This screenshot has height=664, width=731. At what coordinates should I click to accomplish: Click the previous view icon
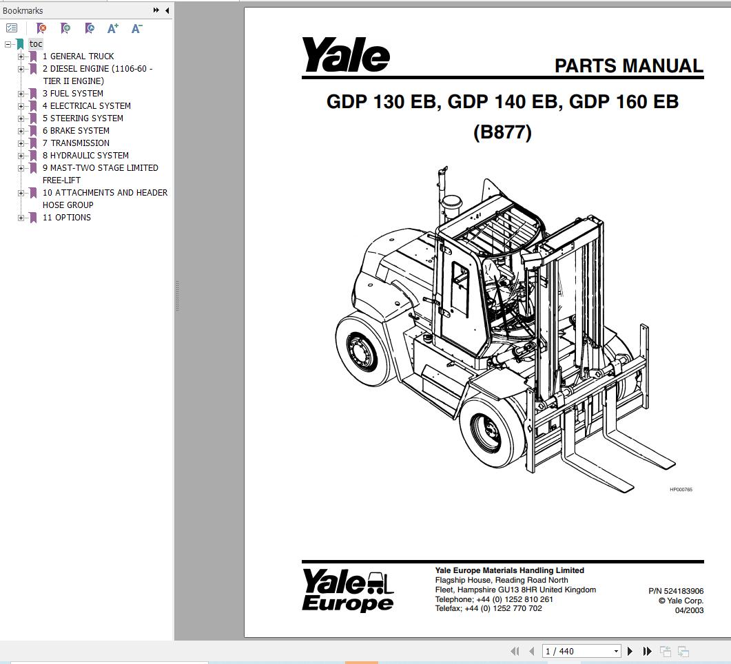pos(666,651)
